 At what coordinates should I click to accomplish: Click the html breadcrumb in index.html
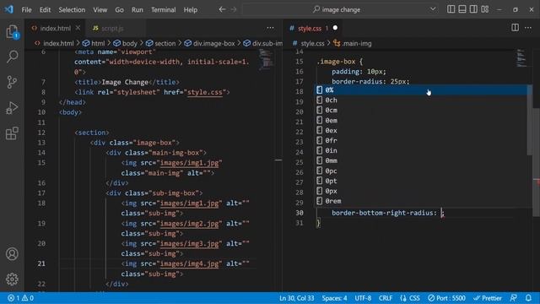[x=94, y=43]
